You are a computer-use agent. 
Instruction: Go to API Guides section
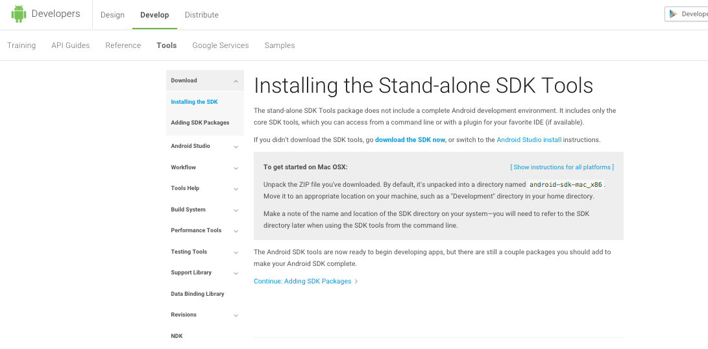71,45
